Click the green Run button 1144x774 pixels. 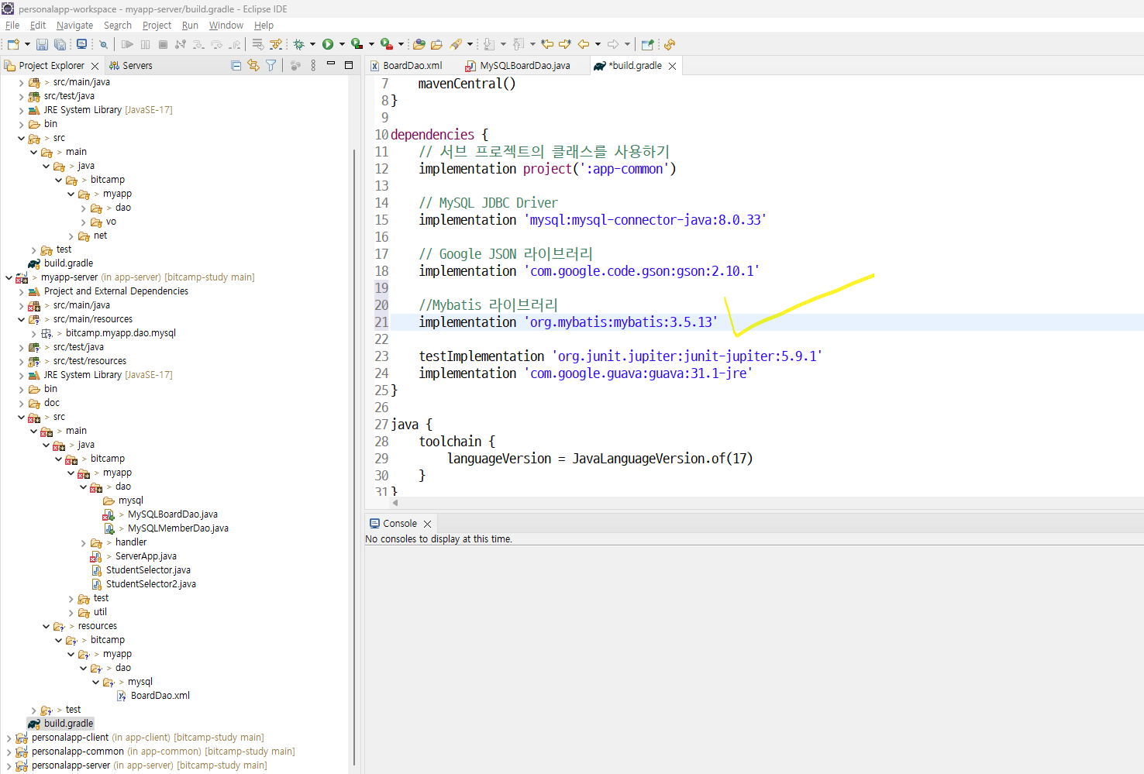pyautogui.click(x=328, y=44)
